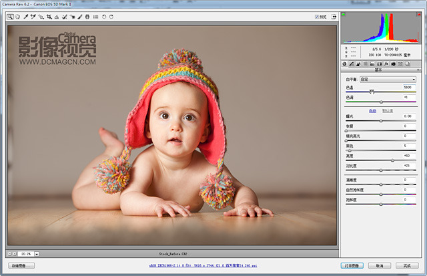The image size is (427, 276).
Task: Rotate the image 90° counterclockwise
Action: (x=104, y=17)
